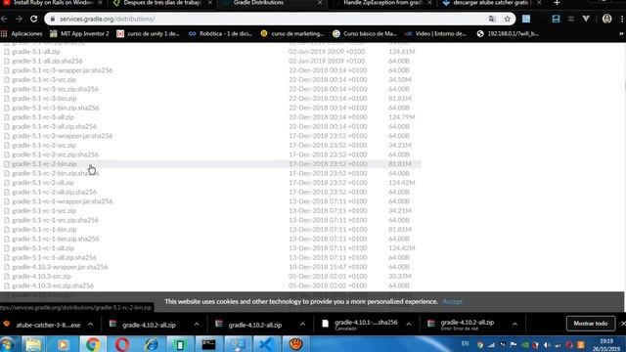Open Internet Explorer from the taskbar
The height and width of the screenshot is (352, 626).
tap(152, 344)
